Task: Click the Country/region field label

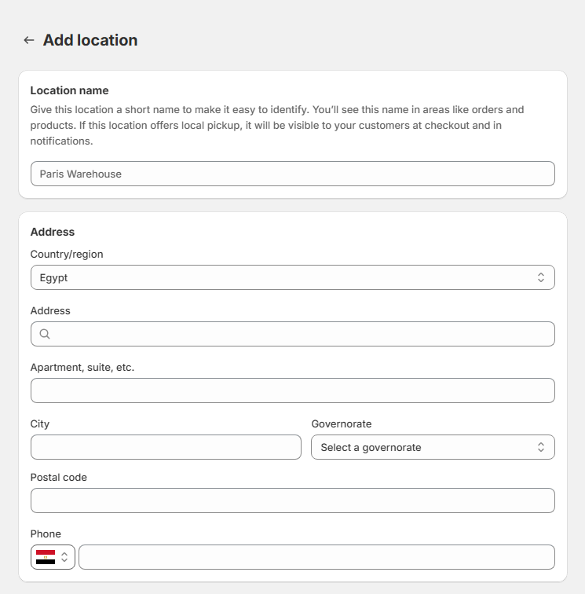Action: (x=67, y=254)
